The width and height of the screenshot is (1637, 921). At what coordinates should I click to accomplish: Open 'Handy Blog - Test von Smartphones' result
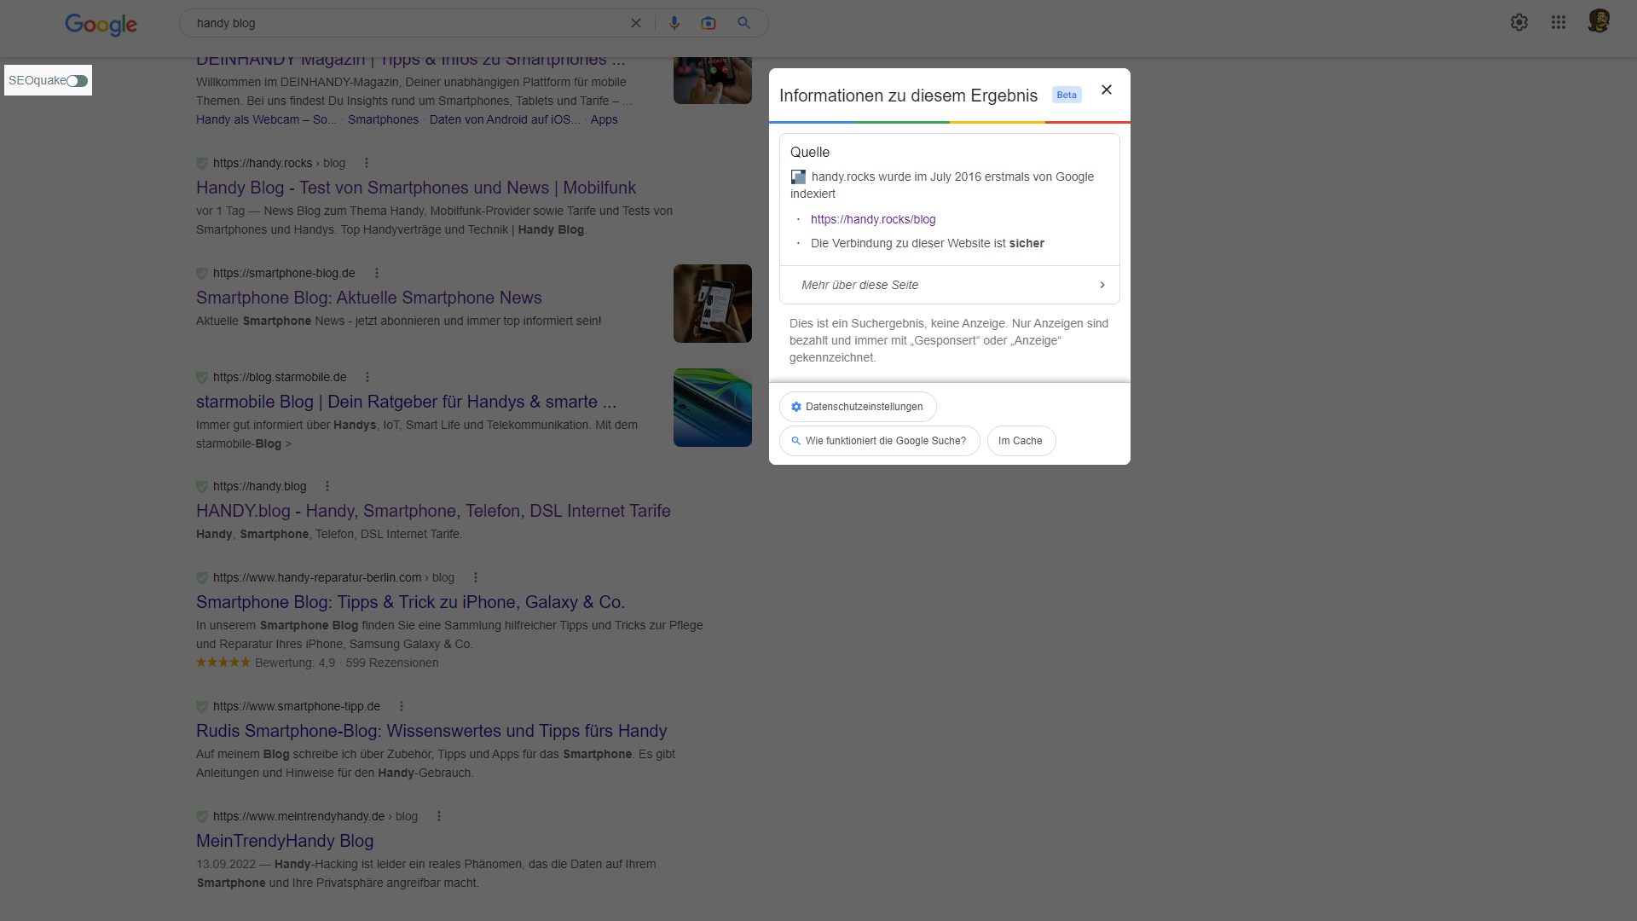click(416, 188)
